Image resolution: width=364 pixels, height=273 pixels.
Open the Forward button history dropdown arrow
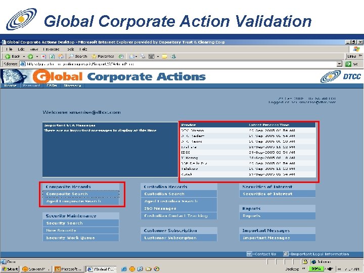point(37,57)
